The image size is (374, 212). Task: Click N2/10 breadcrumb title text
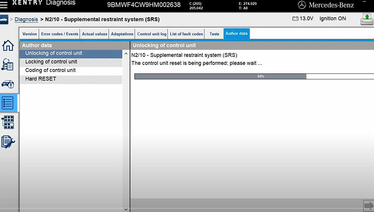102,19
